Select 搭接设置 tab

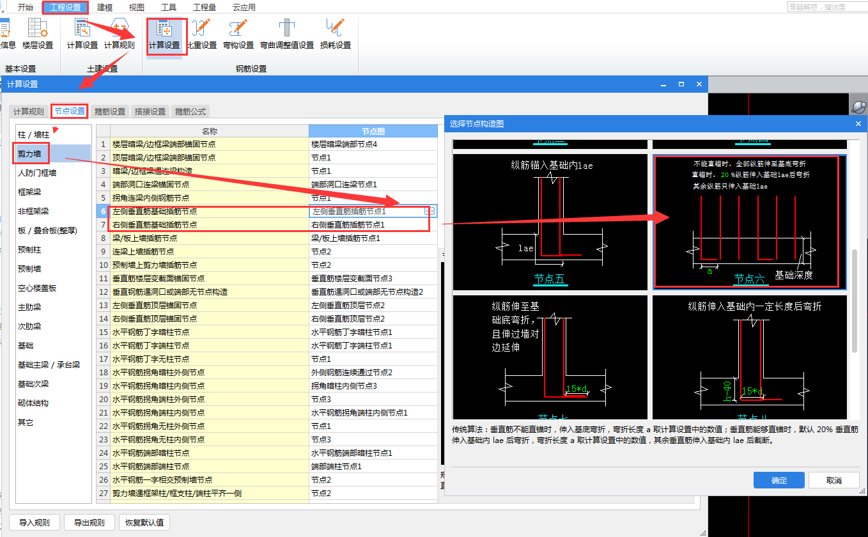click(x=150, y=111)
